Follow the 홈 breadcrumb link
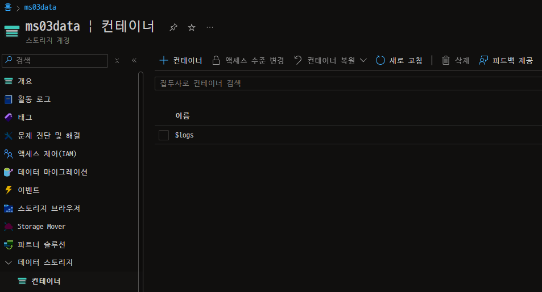 click(7, 7)
